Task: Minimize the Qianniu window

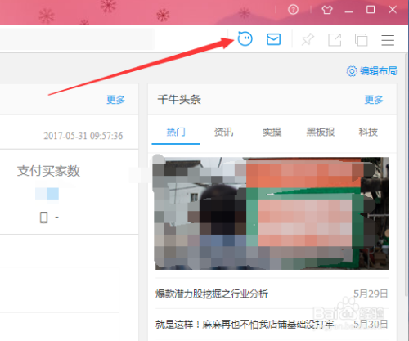Action: click(348, 11)
